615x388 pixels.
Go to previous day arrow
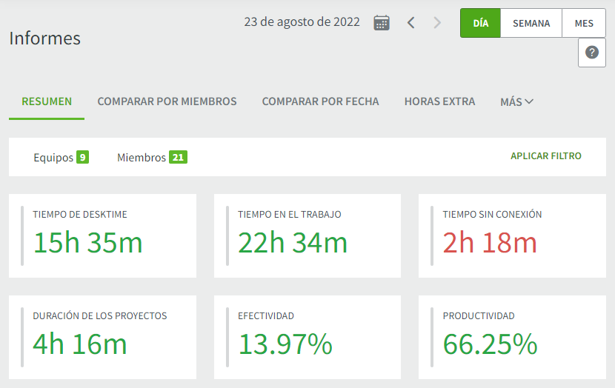click(410, 23)
